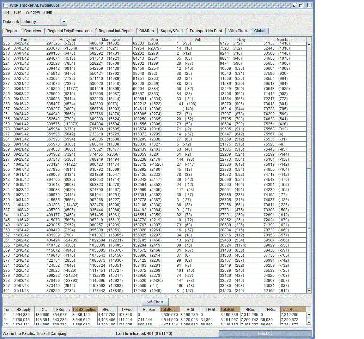Click the Merchant column header

tap(285, 40)
